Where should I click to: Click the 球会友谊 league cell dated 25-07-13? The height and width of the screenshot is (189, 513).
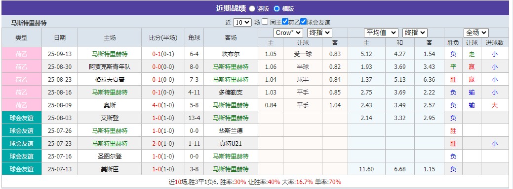click(x=22, y=169)
